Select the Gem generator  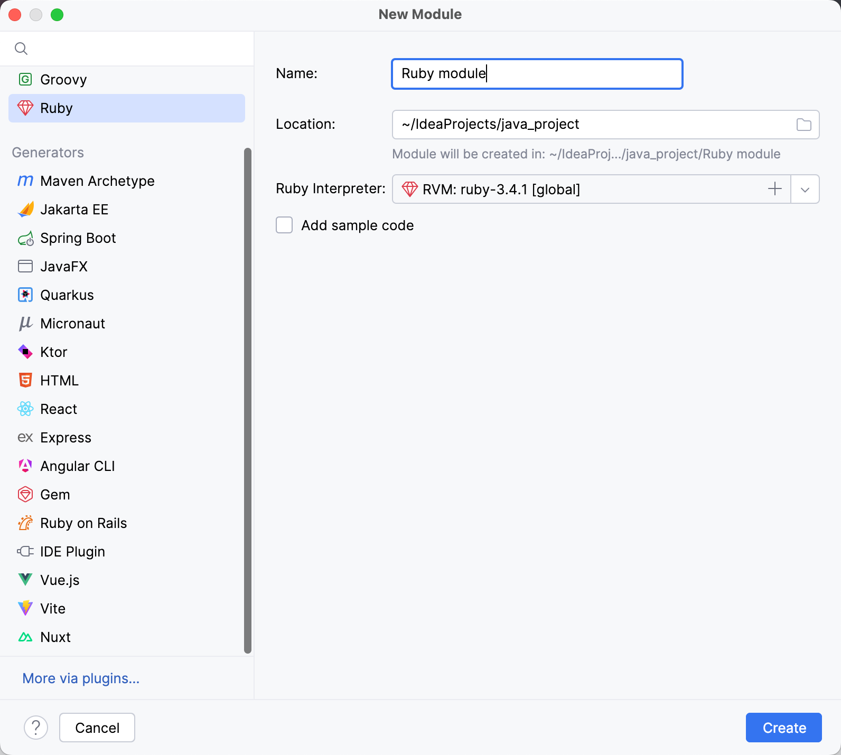tap(55, 495)
